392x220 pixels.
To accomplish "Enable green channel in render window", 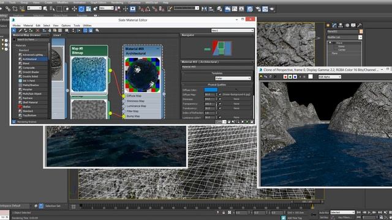I will (x=290, y=77).
